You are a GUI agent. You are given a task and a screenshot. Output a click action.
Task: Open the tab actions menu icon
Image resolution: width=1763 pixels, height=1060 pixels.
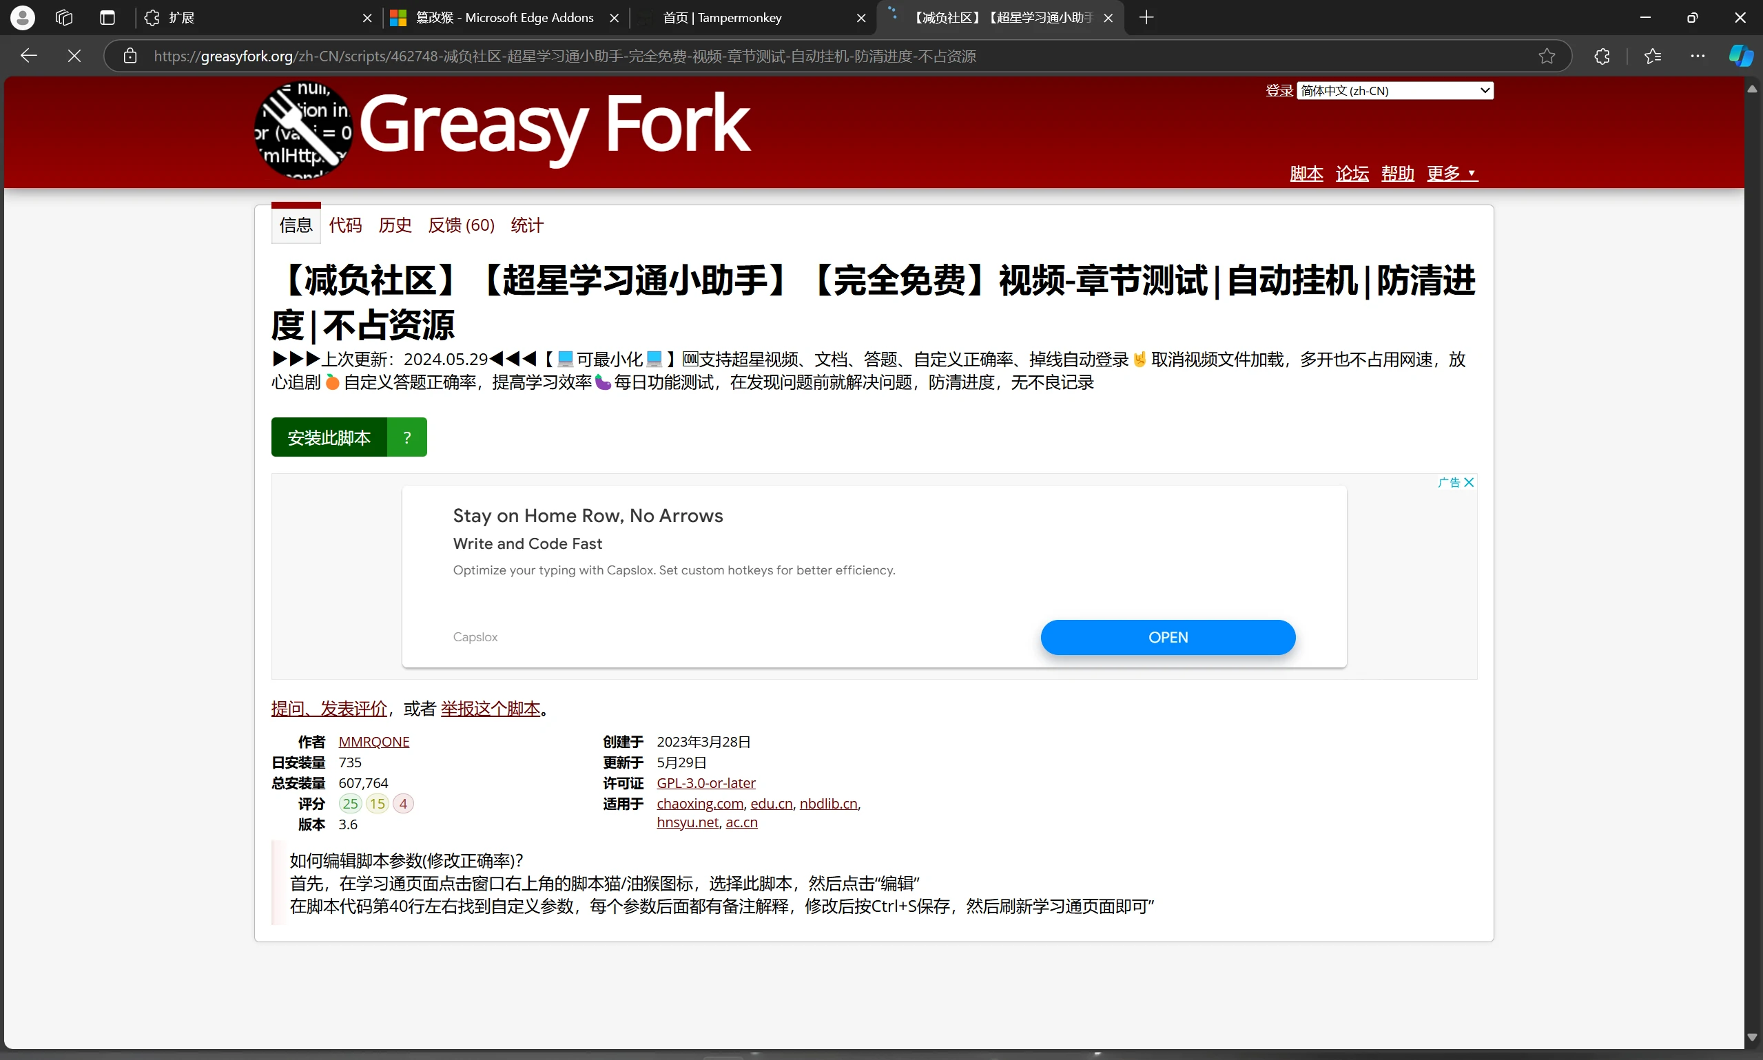pos(107,17)
